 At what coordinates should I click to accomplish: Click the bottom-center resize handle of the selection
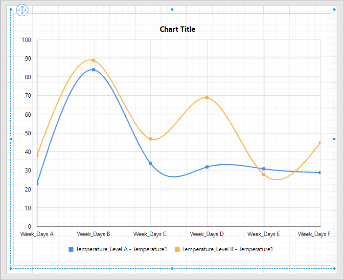(x=172, y=268)
